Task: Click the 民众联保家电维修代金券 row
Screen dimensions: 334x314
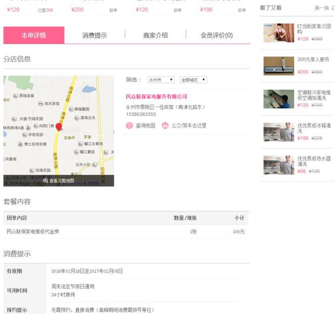Action: 126,231
